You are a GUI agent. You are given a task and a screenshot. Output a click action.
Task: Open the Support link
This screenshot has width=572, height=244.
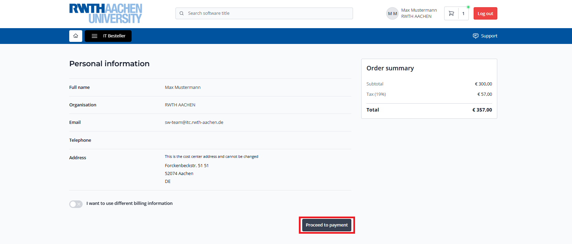[489, 36]
